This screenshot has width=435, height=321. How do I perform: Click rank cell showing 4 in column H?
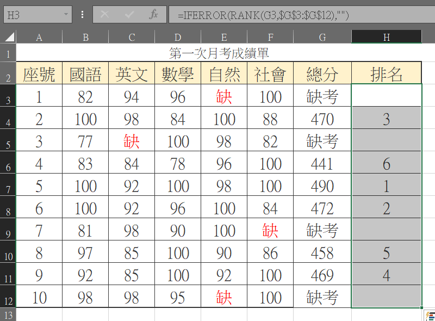[387, 274]
